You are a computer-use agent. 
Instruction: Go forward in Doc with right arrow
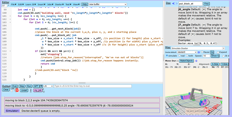177,3
